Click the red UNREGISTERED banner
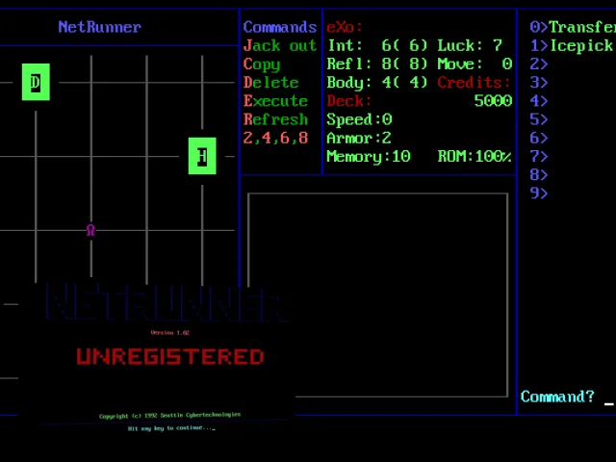Image resolution: width=616 pixels, height=462 pixels. [170, 357]
